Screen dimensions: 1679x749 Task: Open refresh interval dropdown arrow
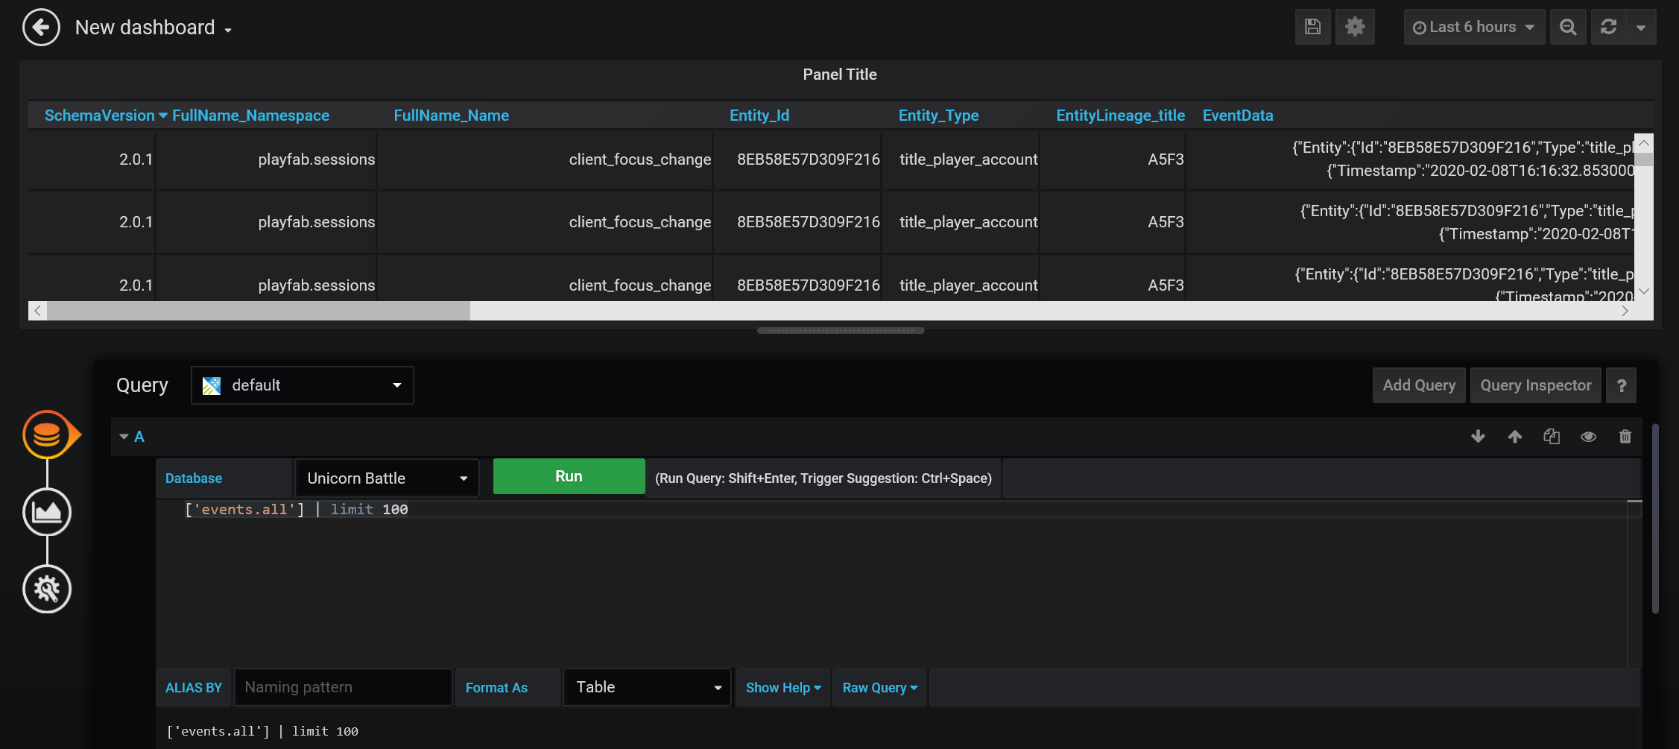(1641, 27)
